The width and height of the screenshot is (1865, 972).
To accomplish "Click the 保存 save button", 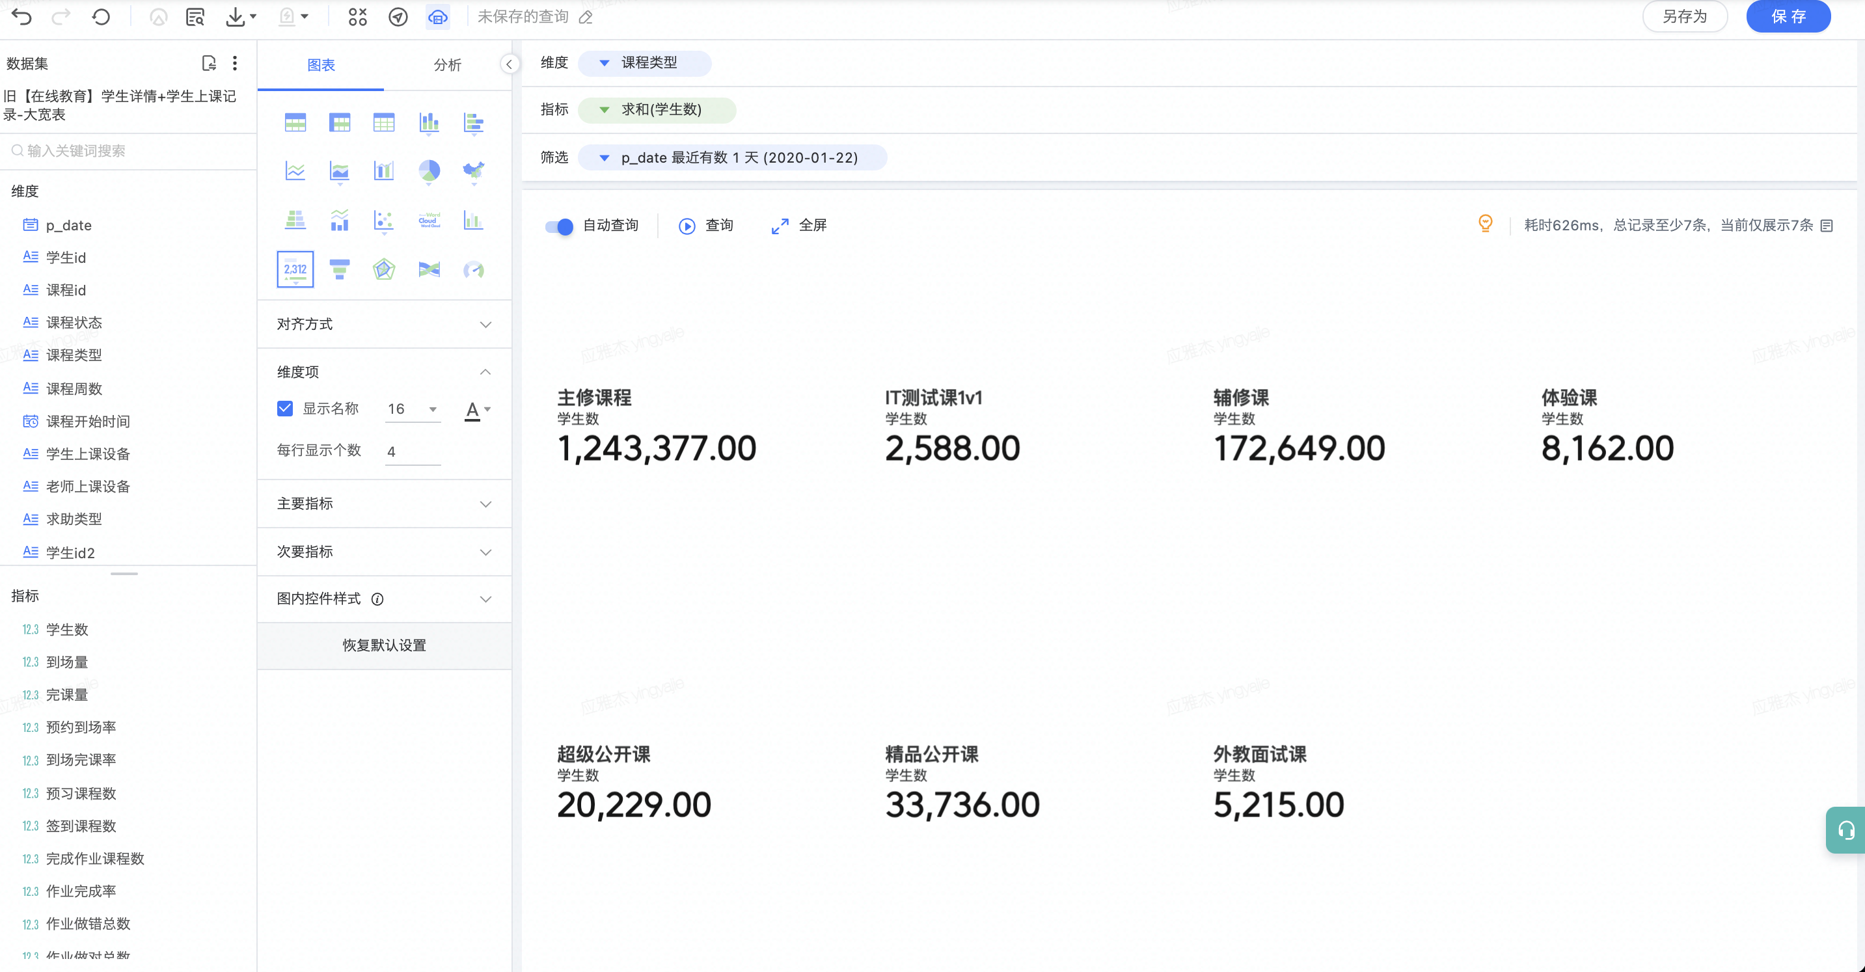I will (x=1788, y=17).
